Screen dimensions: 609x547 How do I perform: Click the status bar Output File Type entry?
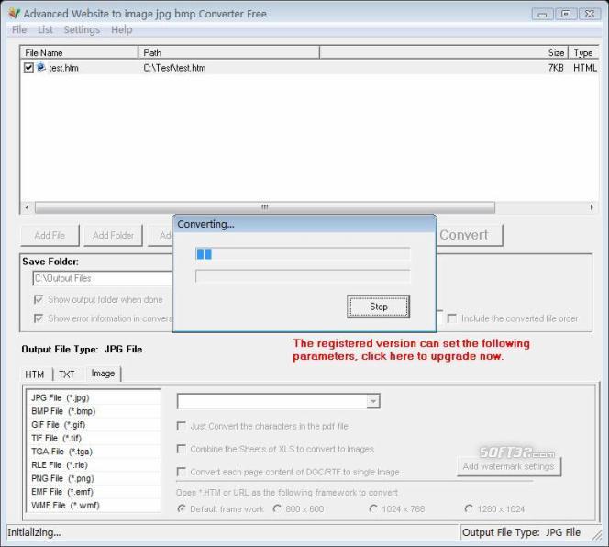521,532
